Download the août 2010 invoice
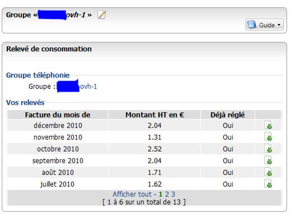This screenshot has width=291, height=214. pyautogui.click(x=268, y=172)
